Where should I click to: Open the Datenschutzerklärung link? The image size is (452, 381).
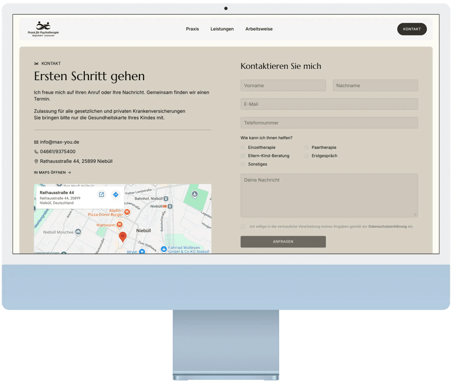(387, 226)
